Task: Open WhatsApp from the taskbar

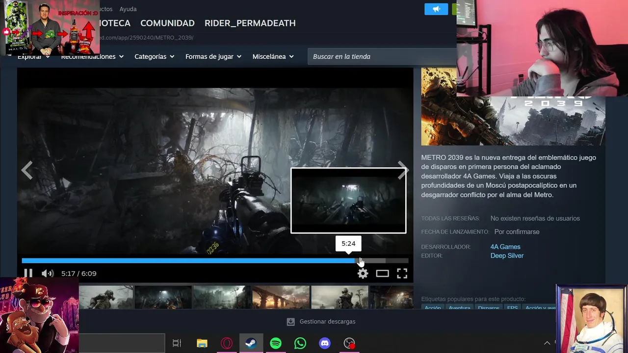Action: [x=300, y=343]
